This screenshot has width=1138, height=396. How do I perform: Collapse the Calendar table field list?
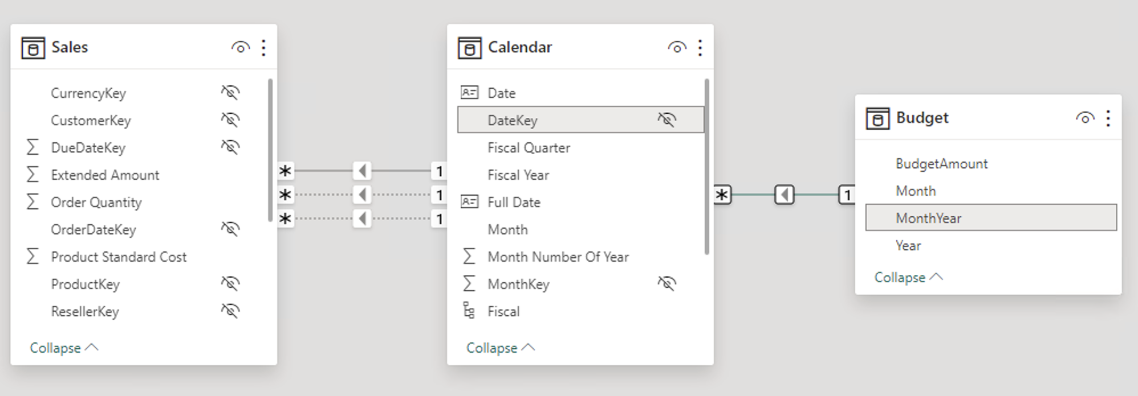(501, 348)
